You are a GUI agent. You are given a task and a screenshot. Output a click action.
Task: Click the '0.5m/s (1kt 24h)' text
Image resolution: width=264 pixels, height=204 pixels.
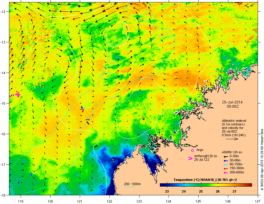pyautogui.click(x=233, y=135)
